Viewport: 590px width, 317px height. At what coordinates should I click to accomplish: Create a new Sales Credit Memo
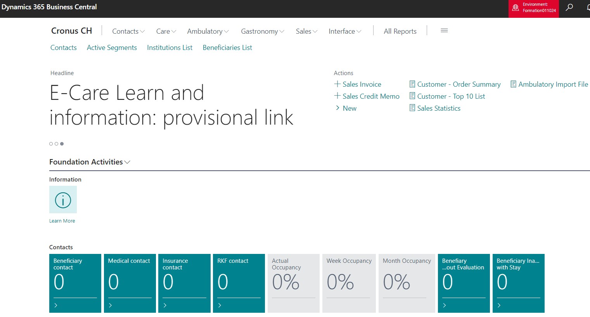click(x=371, y=96)
